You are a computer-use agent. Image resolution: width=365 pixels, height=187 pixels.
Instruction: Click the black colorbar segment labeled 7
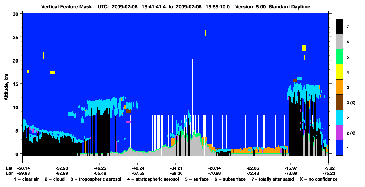coord(339,26)
